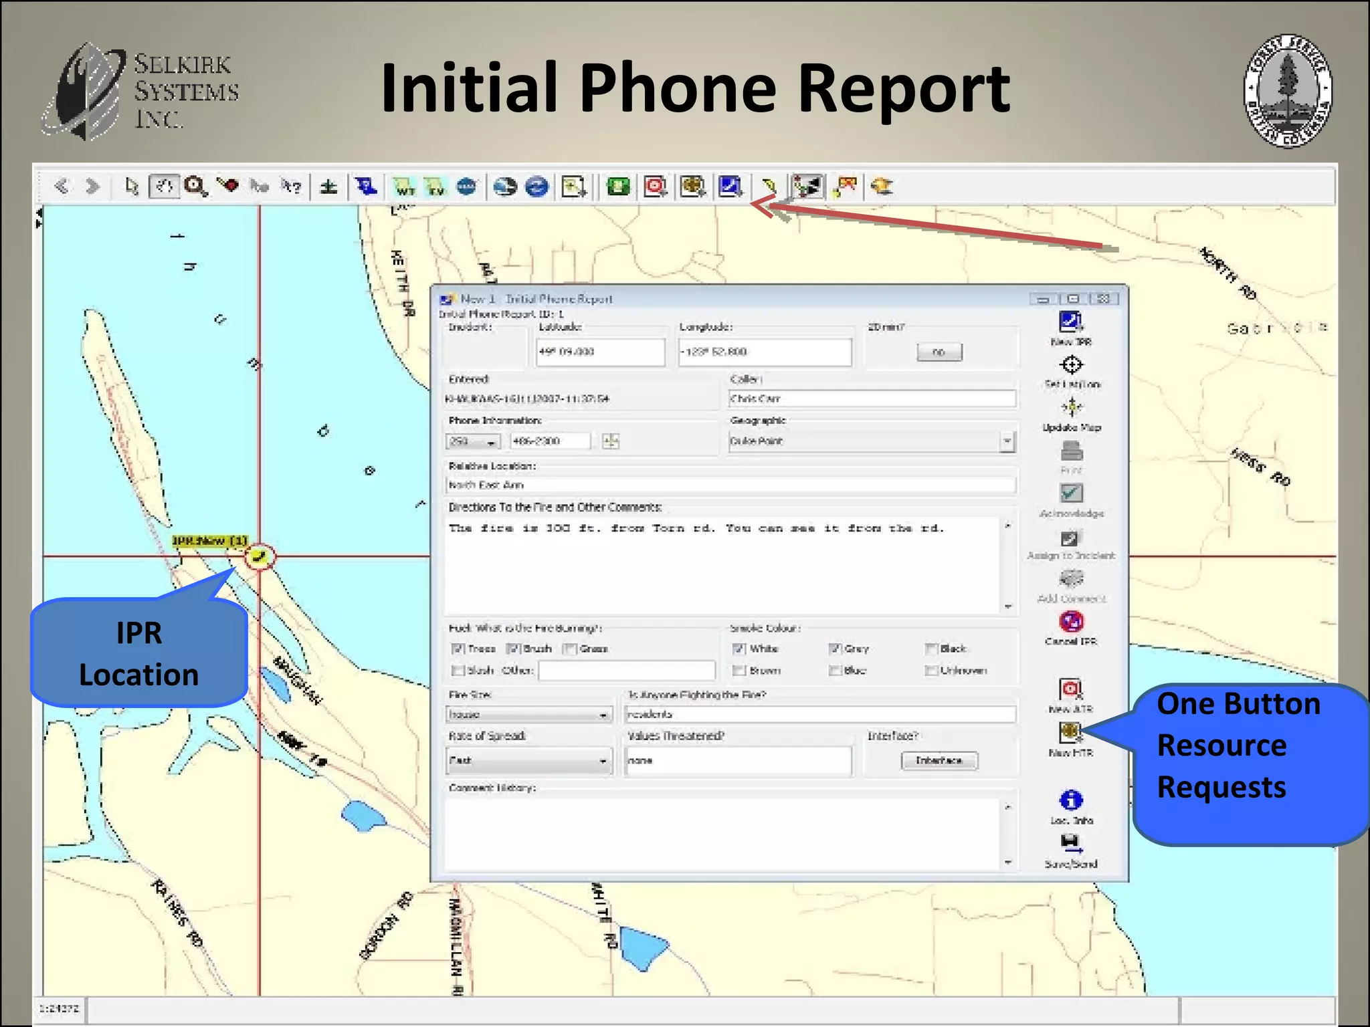
Task: Click the Interface button
Action: click(x=939, y=760)
